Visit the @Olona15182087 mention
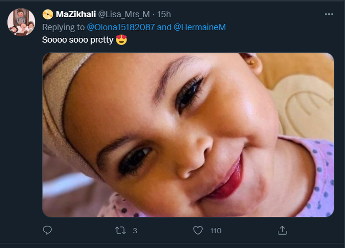Viewport: 345px width, 248px height. pyautogui.click(x=121, y=27)
